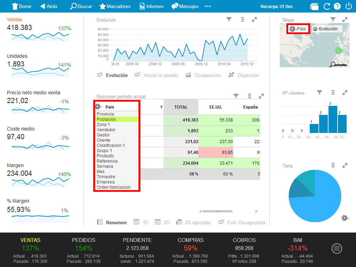Open the Nº clientes panel menu icon
Viewport: 356px width, 267px height.
[x=333, y=93]
